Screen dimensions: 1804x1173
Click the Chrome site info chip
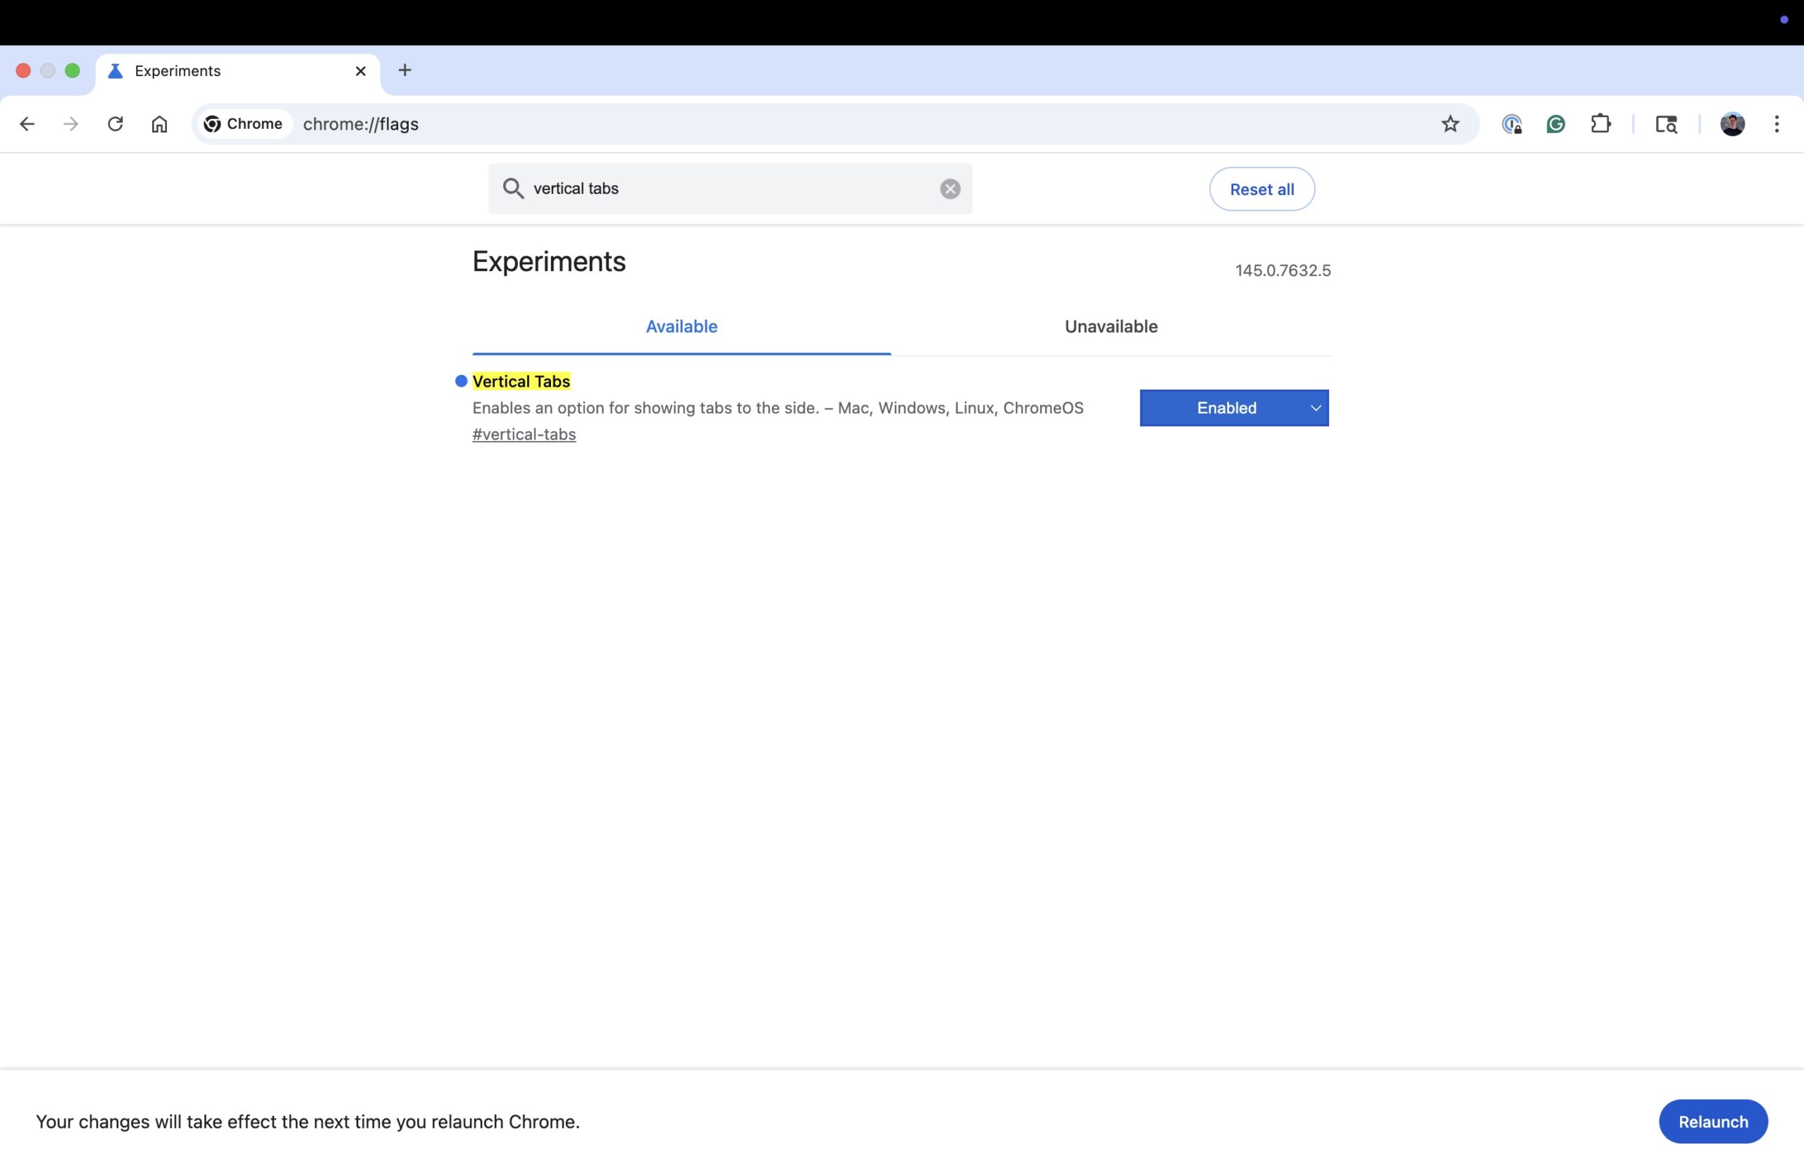coord(243,124)
